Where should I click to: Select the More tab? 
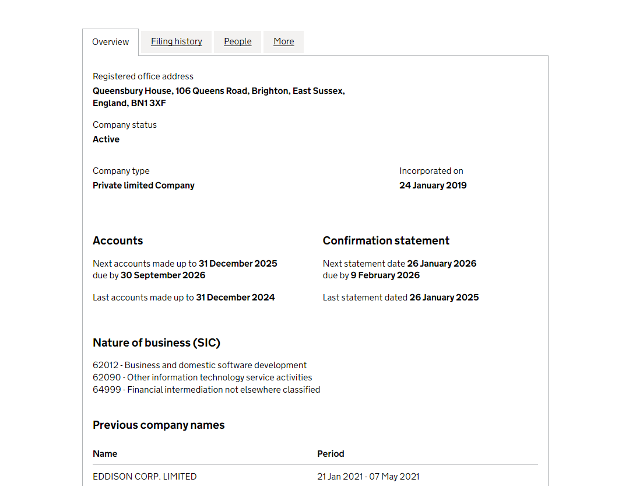click(x=283, y=41)
